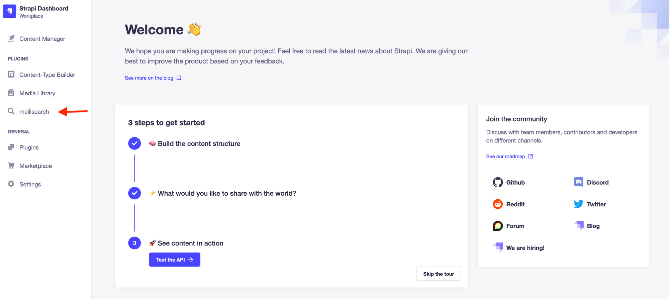This screenshot has height=299, width=669.
Task: Open the Strapi Blog community link
Action: click(587, 226)
